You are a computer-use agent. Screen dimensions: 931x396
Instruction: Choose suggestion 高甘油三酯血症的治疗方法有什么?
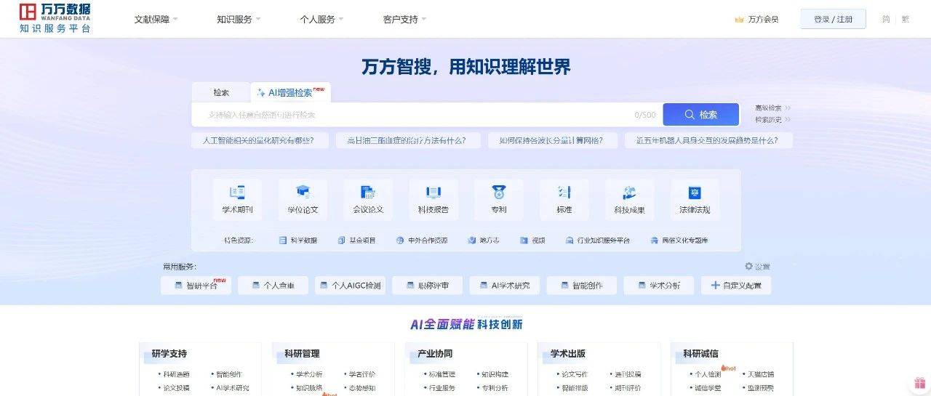point(407,140)
